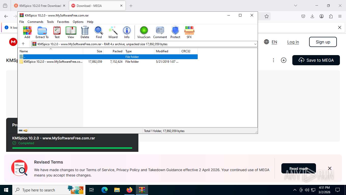Click the MEGA Log in link
The width and height of the screenshot is (346, 195).
coord(293,42)
